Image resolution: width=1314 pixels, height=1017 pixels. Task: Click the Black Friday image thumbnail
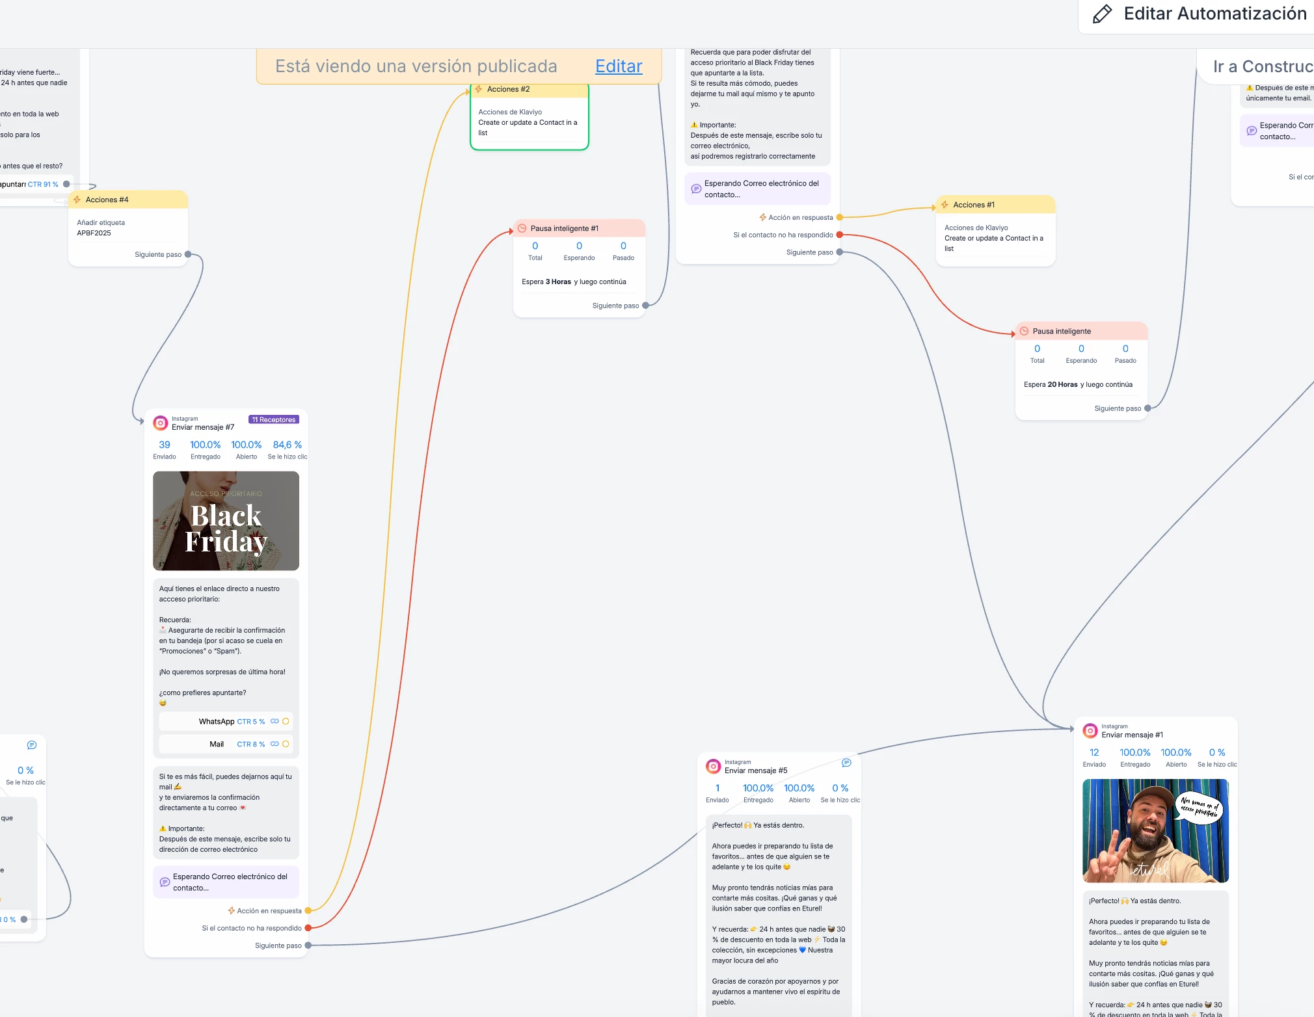(226, 521)
